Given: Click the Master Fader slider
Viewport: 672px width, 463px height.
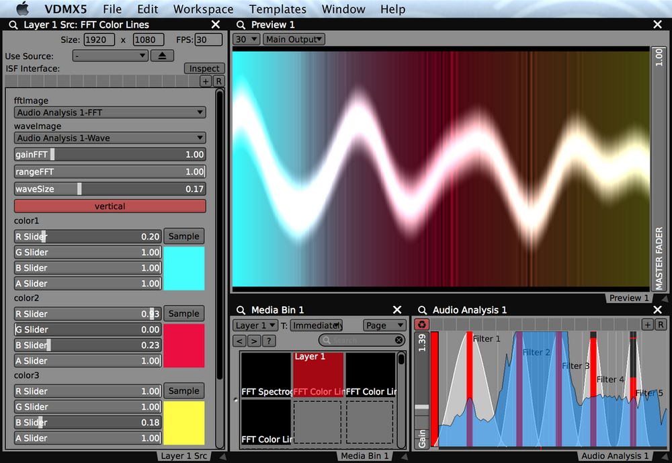Looking at the screenshot, I should coord(659,169).
